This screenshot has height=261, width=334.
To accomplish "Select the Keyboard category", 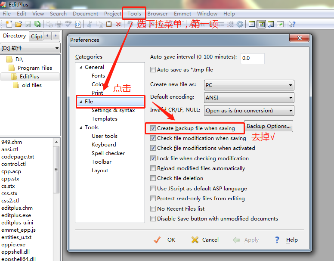I will point(104,145).
